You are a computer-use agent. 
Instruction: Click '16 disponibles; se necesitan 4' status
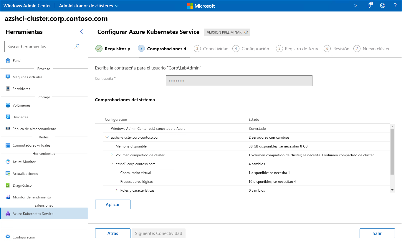point(272,181)
